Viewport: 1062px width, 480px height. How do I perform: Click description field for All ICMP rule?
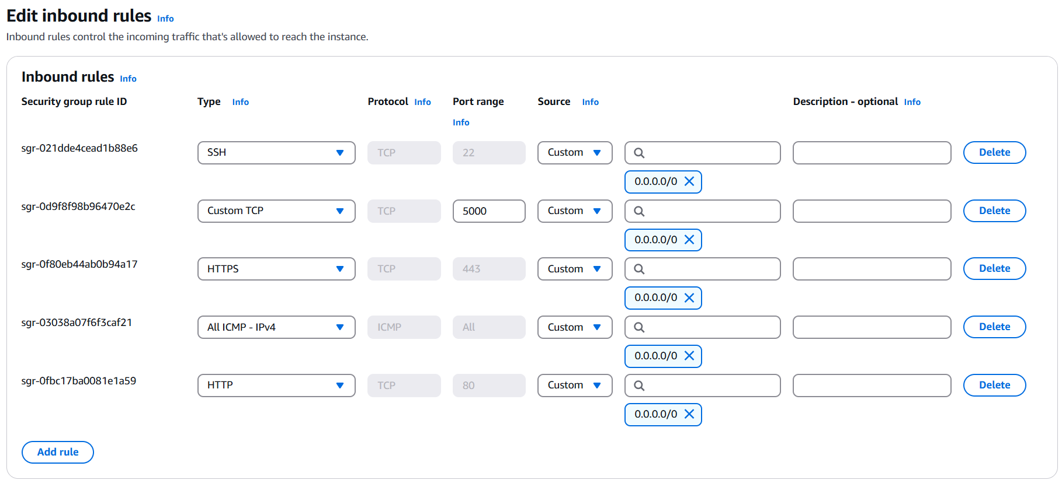point(872,327)
